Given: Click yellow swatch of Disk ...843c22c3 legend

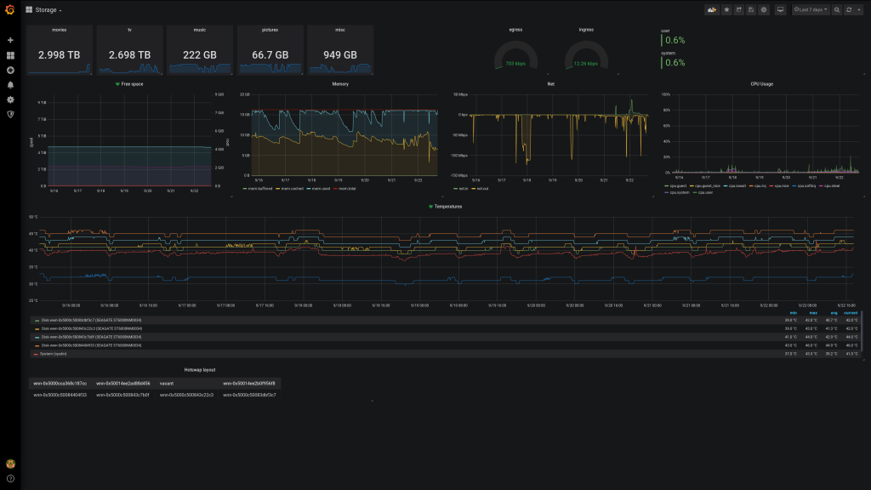Looking at the screenshot, I should pos(37,329).
